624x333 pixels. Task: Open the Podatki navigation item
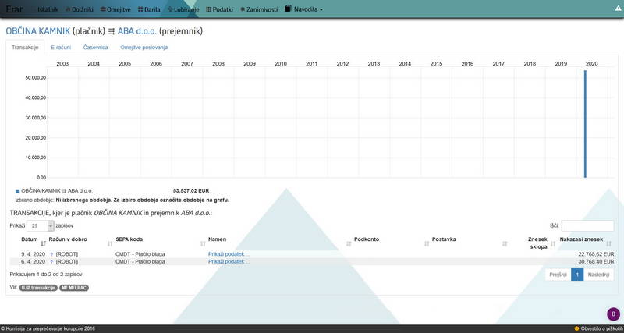coord(220,9)
